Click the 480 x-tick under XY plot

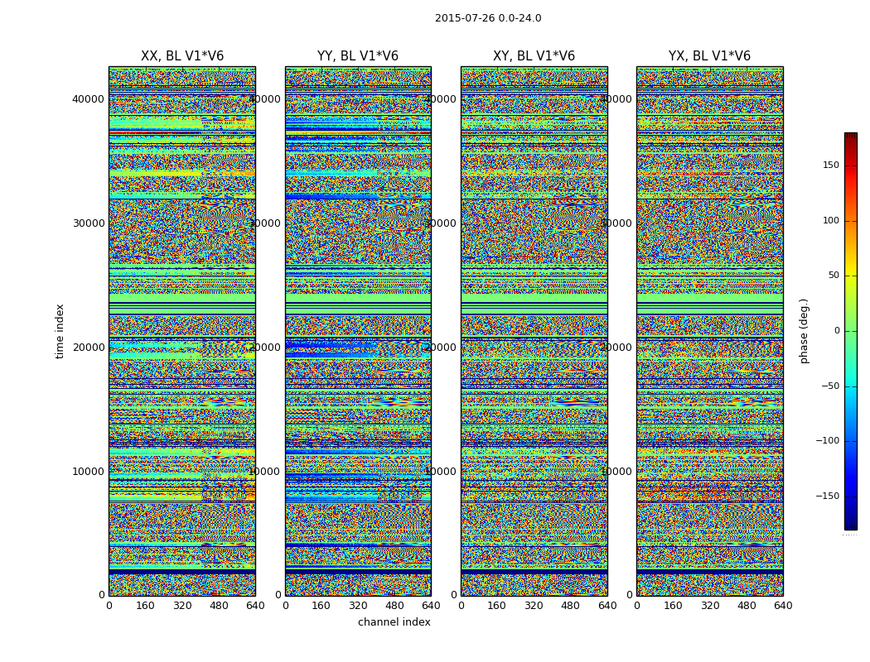[570, 606]
